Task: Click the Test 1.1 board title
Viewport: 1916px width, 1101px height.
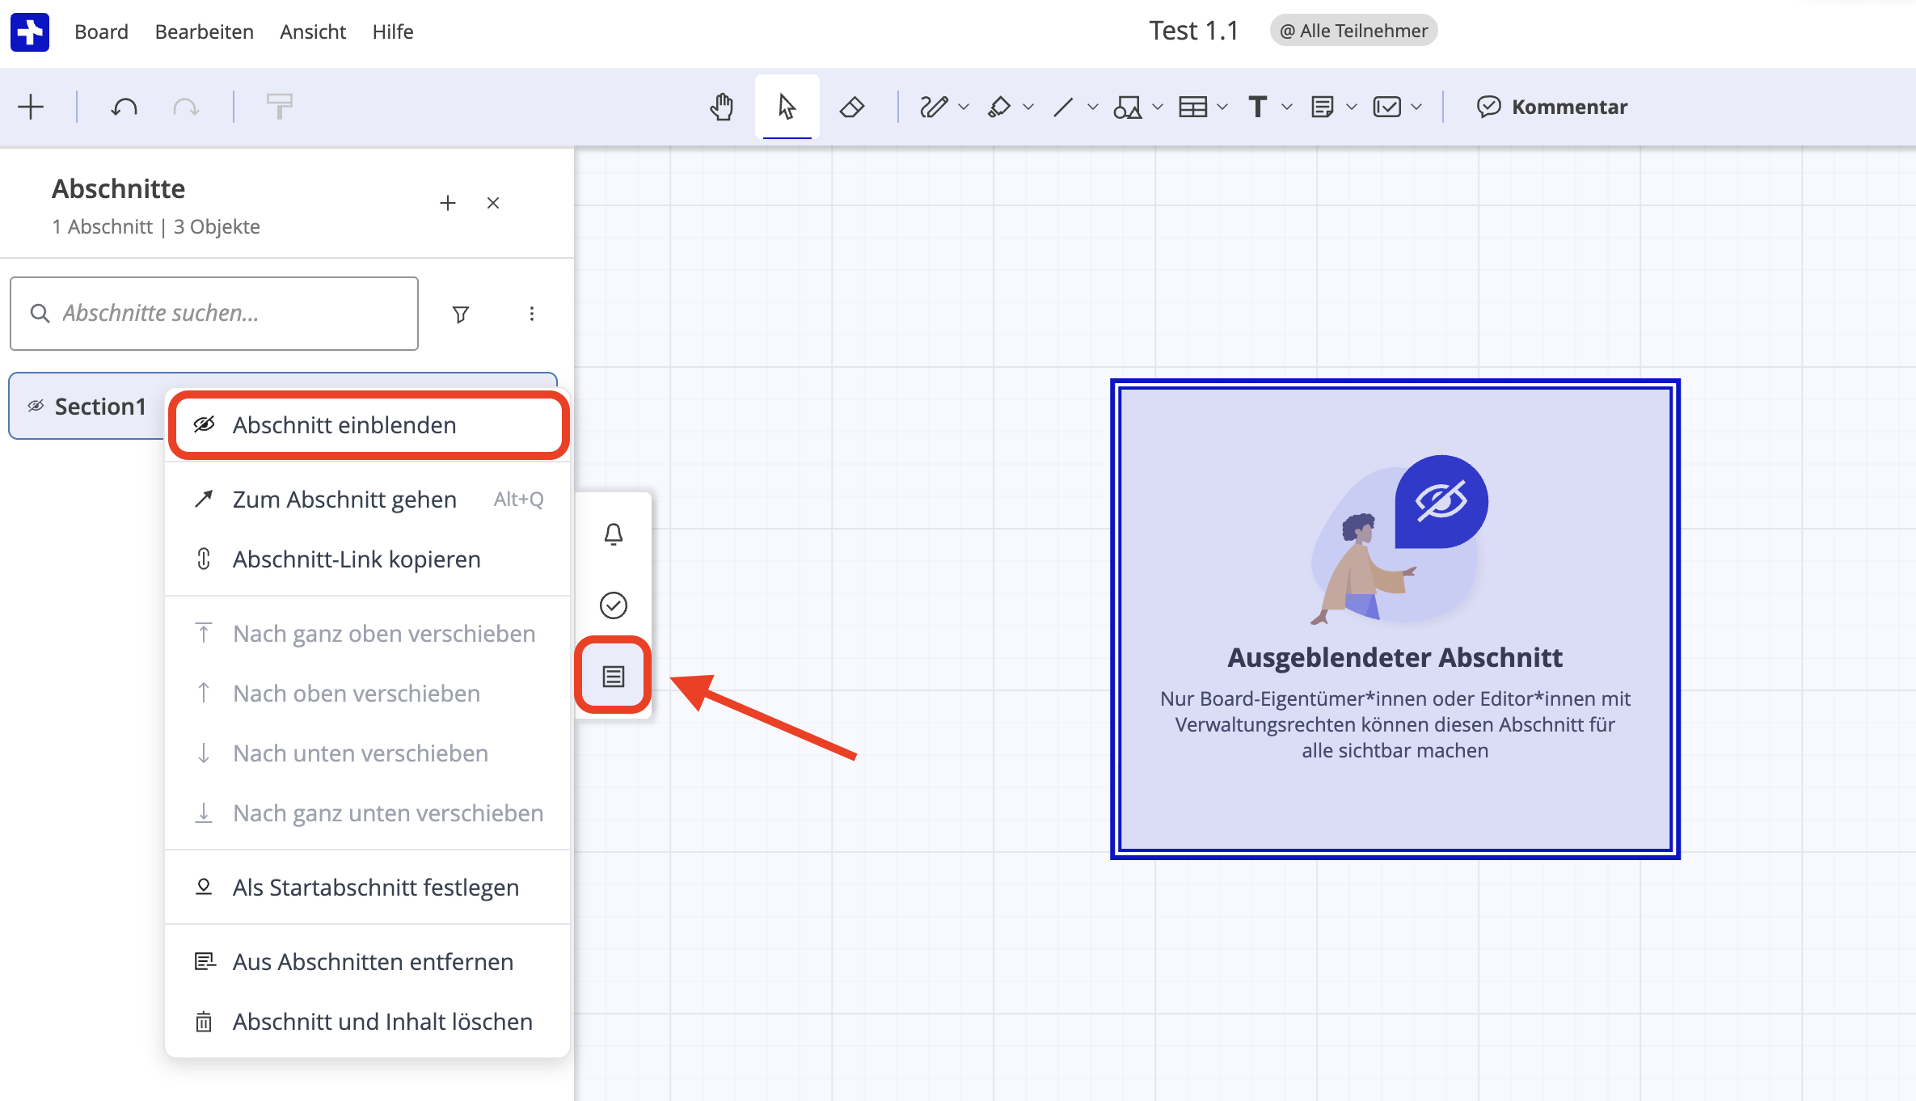Action: coord(1193,31)
